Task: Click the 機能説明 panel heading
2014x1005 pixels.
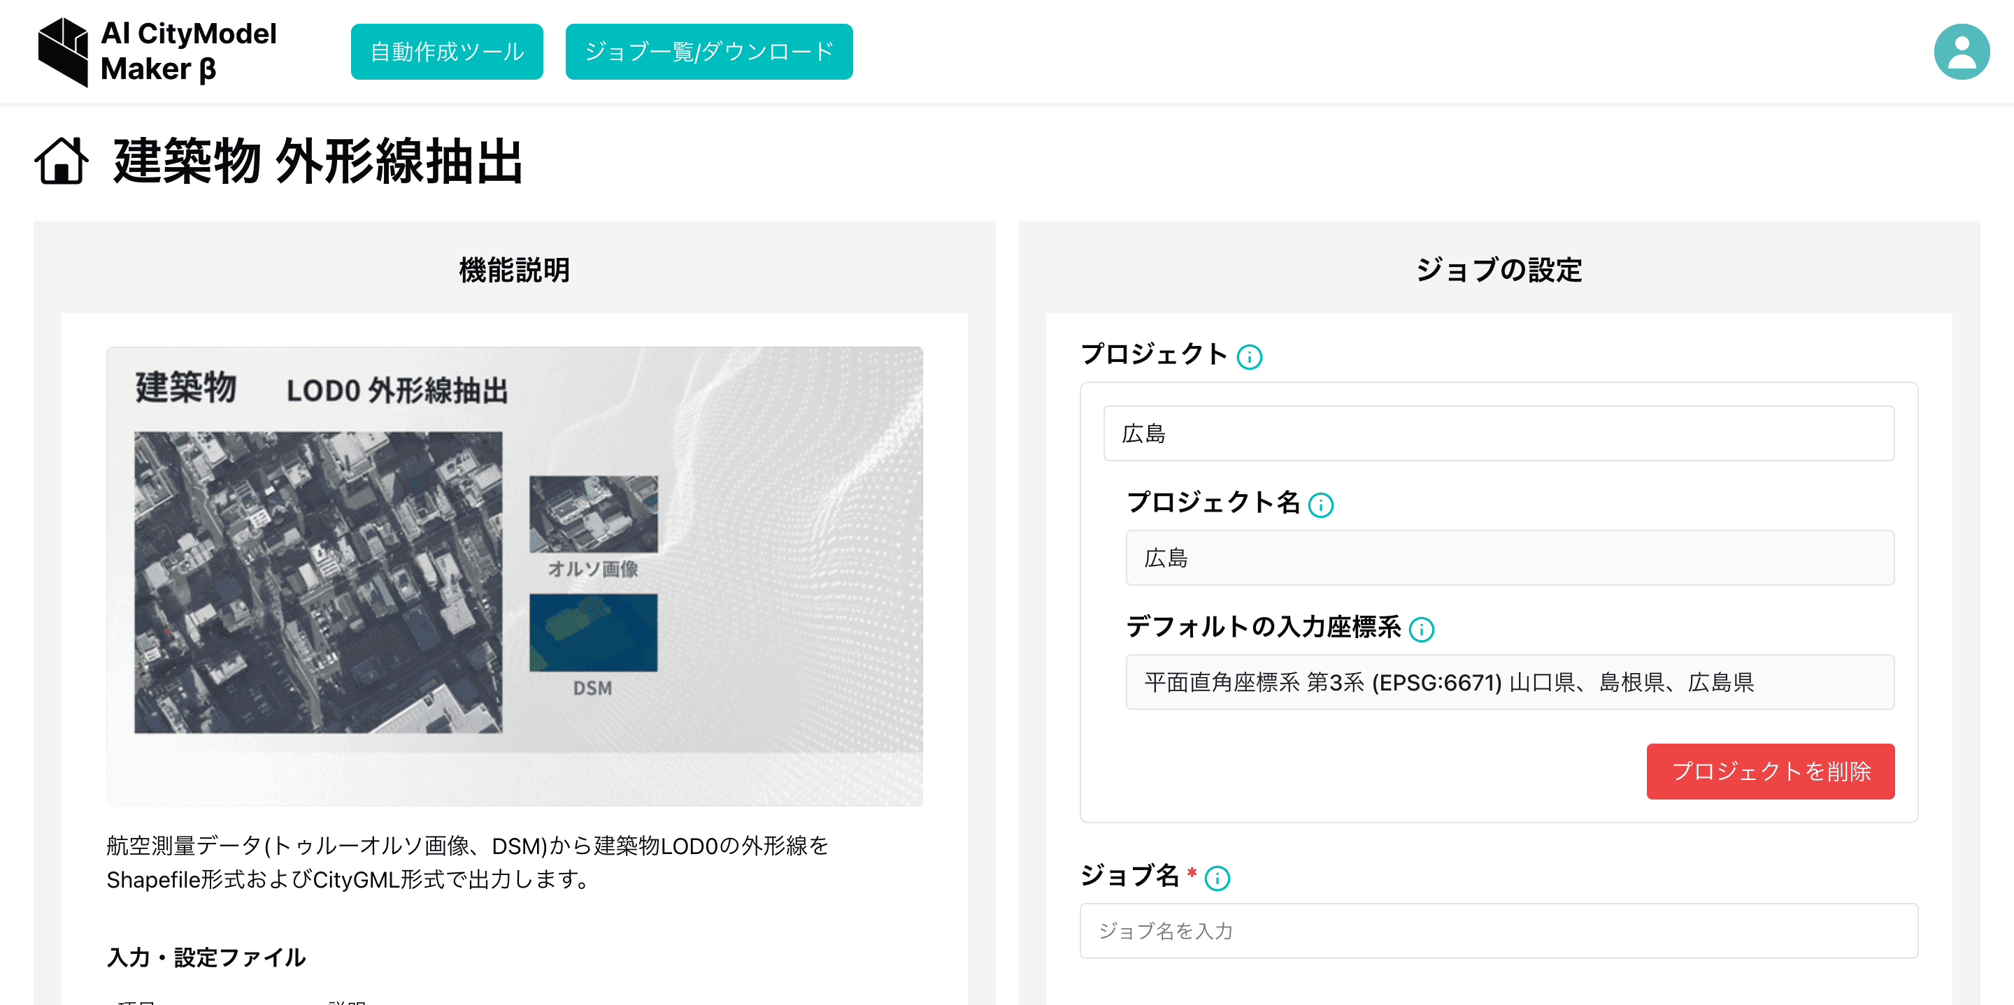Action: 514,270
